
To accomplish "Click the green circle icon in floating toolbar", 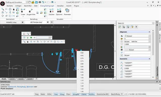I will tap(31, 38).
